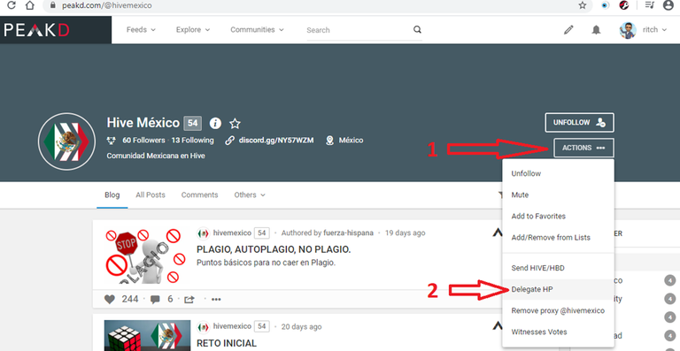680x351 pixels.
Task: Open Explore dropdown menu
Action: (x=193, y=30)
